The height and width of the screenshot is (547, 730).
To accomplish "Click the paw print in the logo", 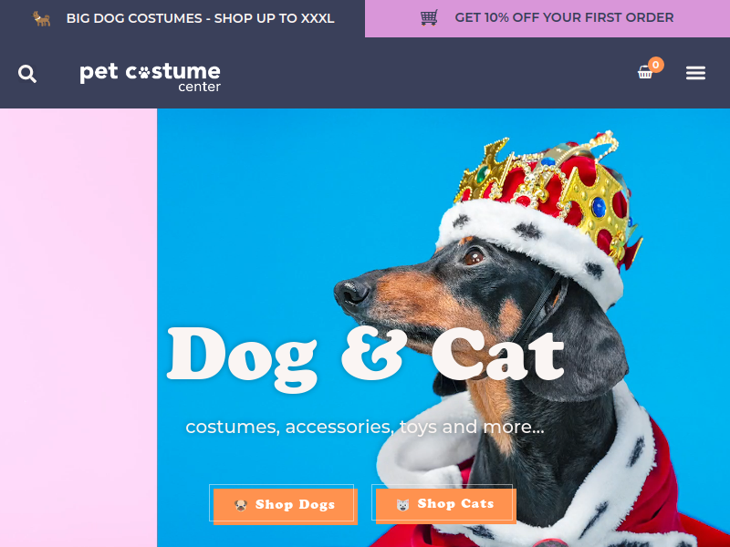I will (x=144, y=72).
